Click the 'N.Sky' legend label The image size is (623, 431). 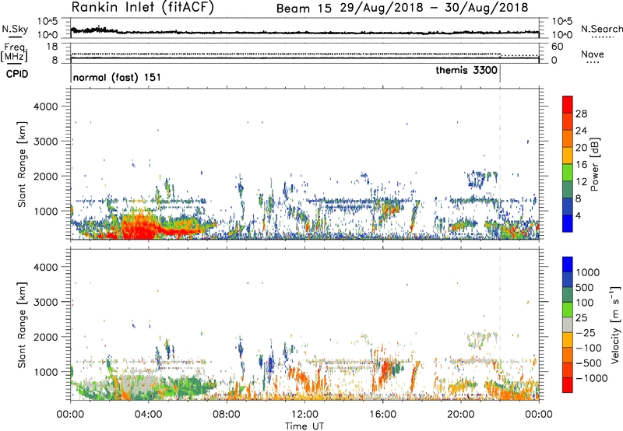click(x=15, y=29)
